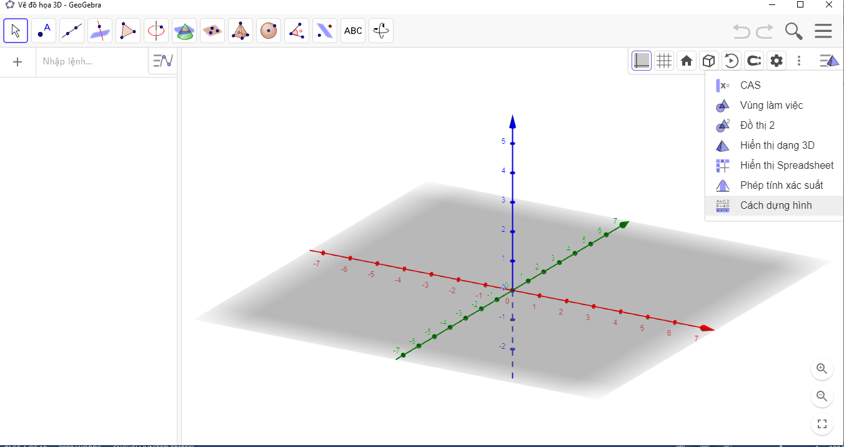Image resolution: width=844 pixels, height=447 pixels.
Task: Select the Point tool in toolbar
Action: click(x=44, y=30)
